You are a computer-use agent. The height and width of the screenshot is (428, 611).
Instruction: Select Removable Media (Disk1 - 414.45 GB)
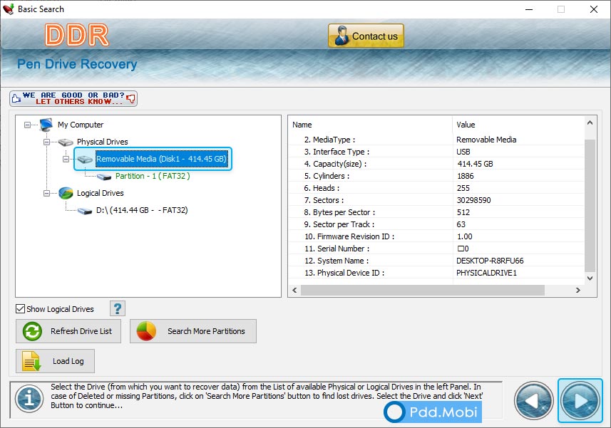pos(161,159)
